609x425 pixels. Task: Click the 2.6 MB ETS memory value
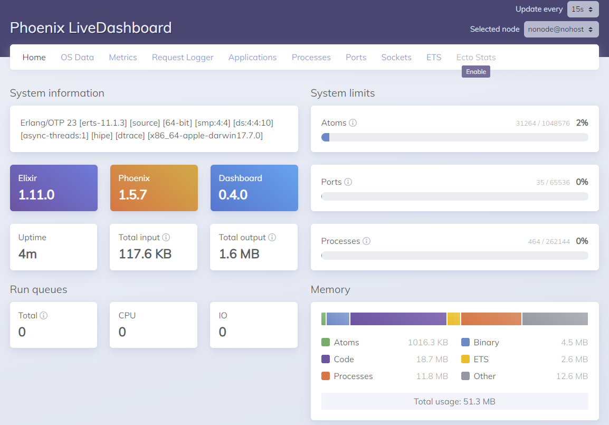[574, 359]
